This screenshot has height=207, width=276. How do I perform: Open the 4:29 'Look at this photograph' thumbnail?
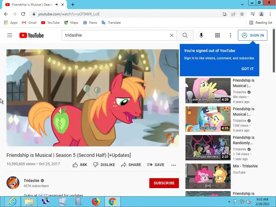click(208, 91)
